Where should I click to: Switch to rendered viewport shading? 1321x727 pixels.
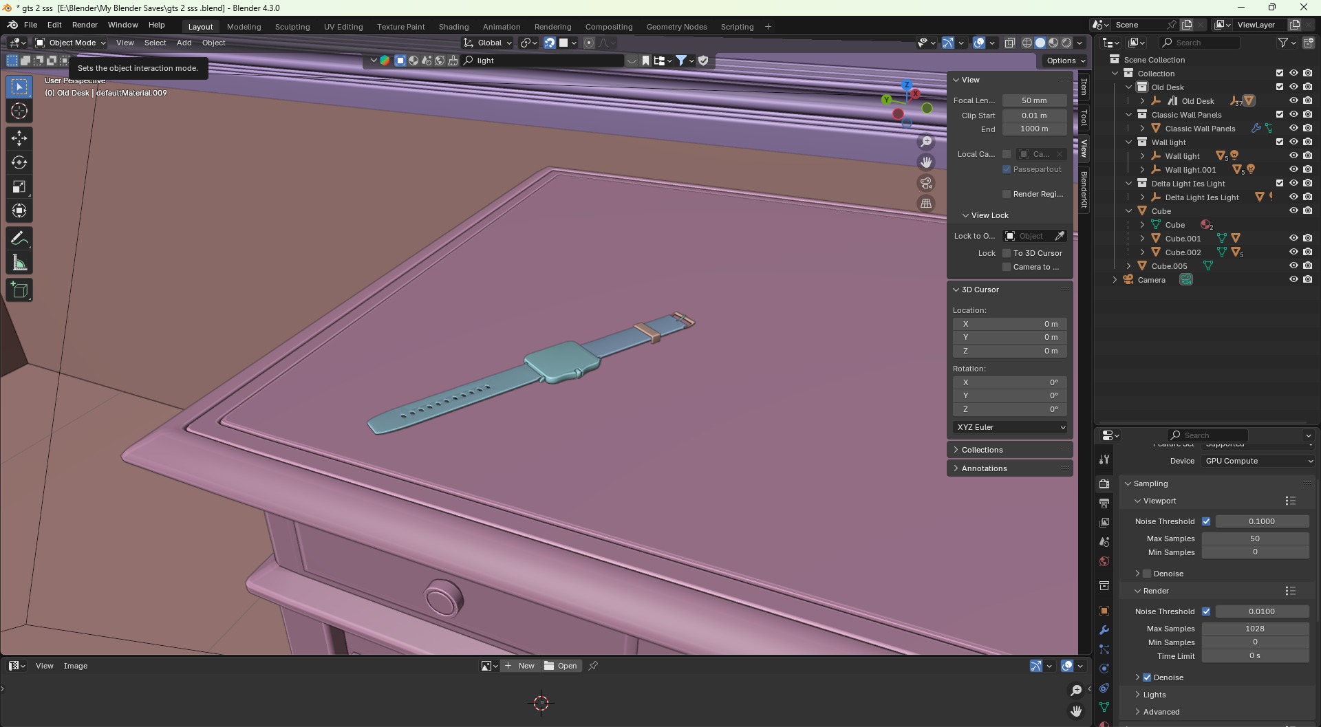pyautogui.click(x=1066, y=43)
